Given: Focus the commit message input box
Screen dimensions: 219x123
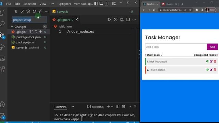Looking at the screenshot, I should 29,20.
